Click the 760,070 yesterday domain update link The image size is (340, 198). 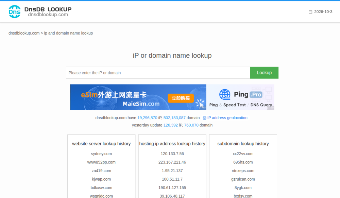pyautogui.click(x=191, y=125)
